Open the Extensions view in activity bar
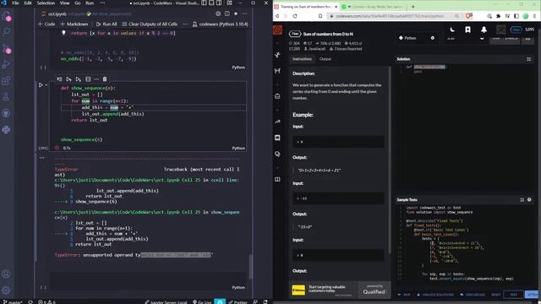The image size is (541, 304). (x=6, y=81)
